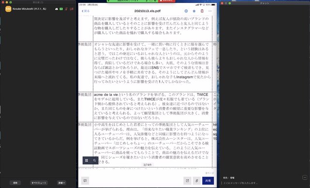Select the Kosuke Mizukoshi participant name
Viewport: 310px width, 188px height.
click(29, 9)
